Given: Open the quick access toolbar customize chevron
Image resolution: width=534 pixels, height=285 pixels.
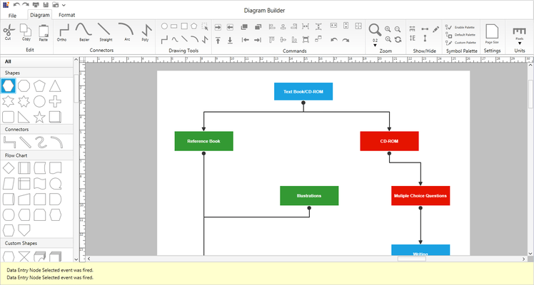Looking at the screenshot, I should (x=64, y=5).
